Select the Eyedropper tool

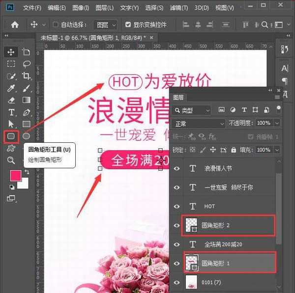coord(11,88)
